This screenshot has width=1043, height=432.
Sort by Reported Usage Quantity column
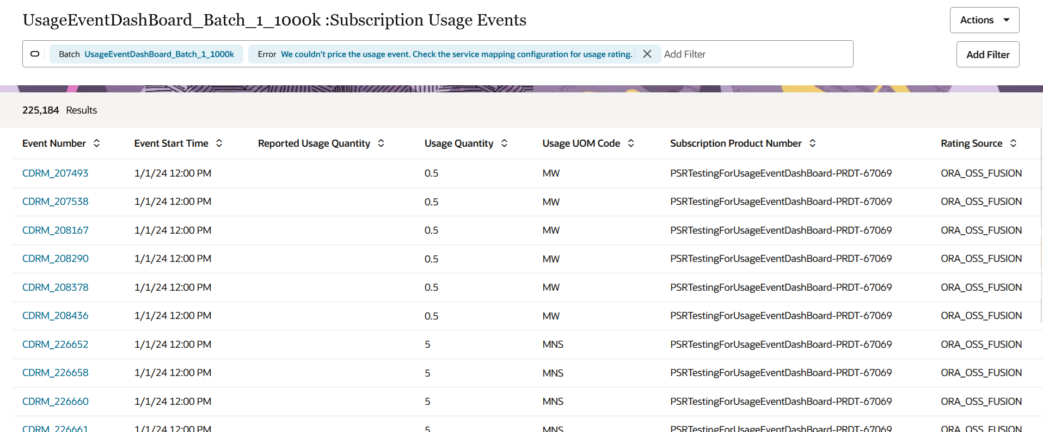(x=381, y=143)
